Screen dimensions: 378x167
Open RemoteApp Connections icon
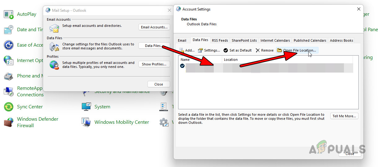8,91
